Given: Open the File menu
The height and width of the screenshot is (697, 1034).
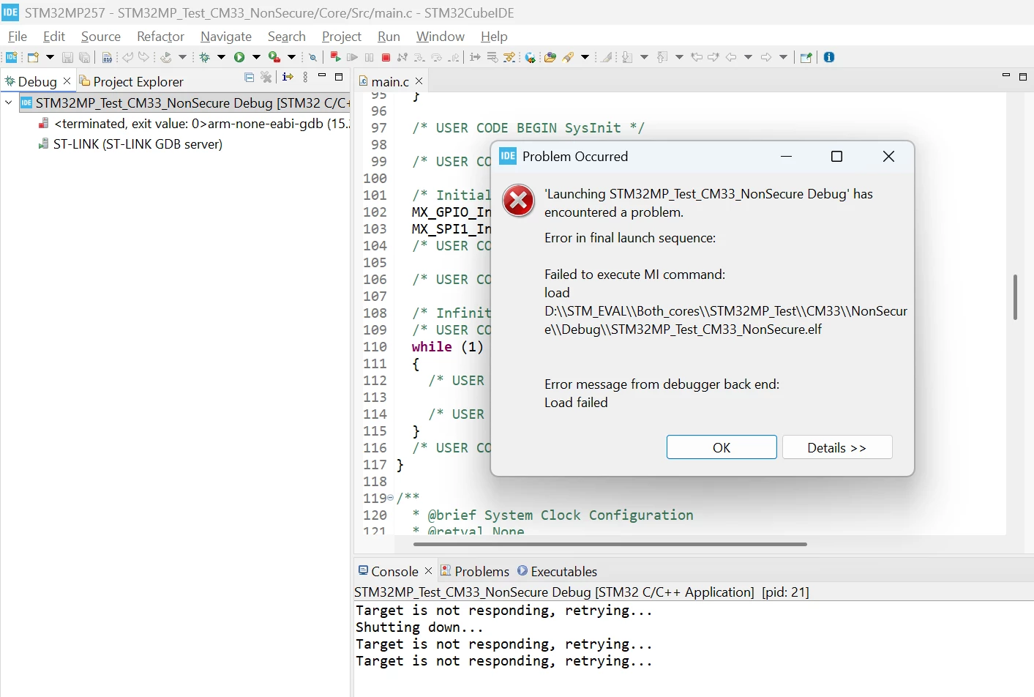Looking at the screenshot, I should point(18,36).
